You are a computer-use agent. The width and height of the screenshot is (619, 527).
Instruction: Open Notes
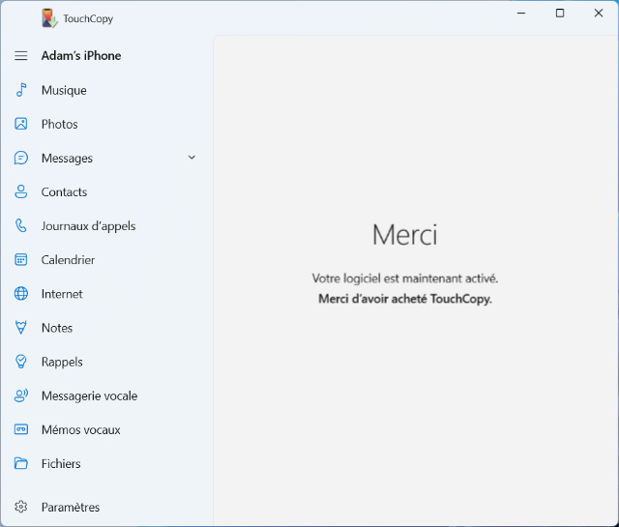point(106,328)
